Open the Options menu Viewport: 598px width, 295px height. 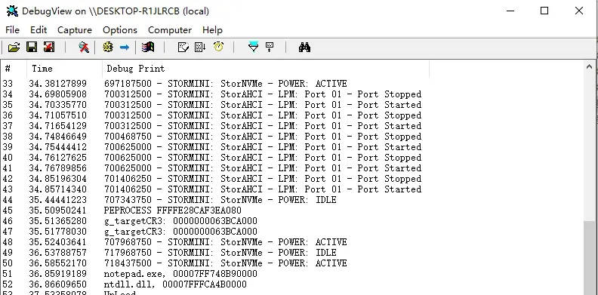[x=120, y=30]
